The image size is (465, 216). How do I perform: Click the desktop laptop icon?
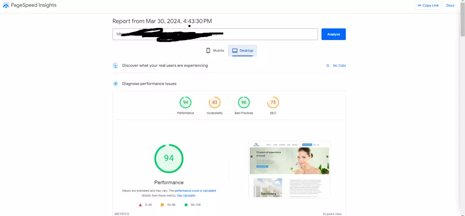(x=235, y=51)
